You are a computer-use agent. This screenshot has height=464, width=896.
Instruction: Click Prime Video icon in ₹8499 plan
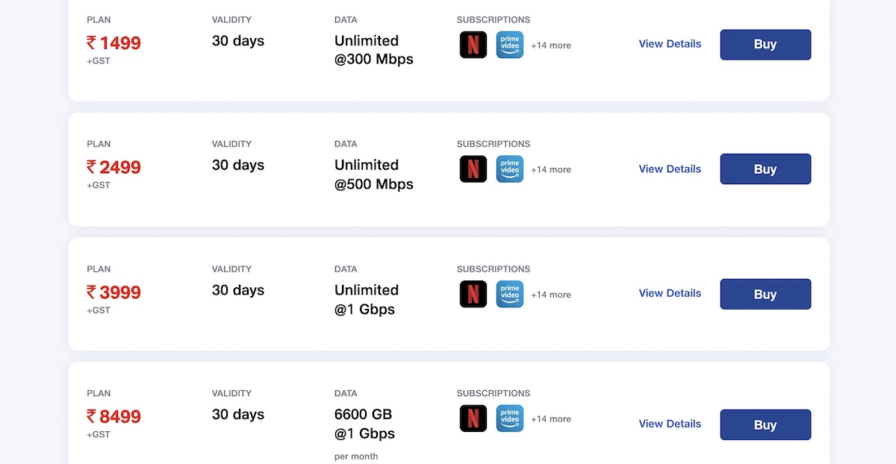coord(510,418)
